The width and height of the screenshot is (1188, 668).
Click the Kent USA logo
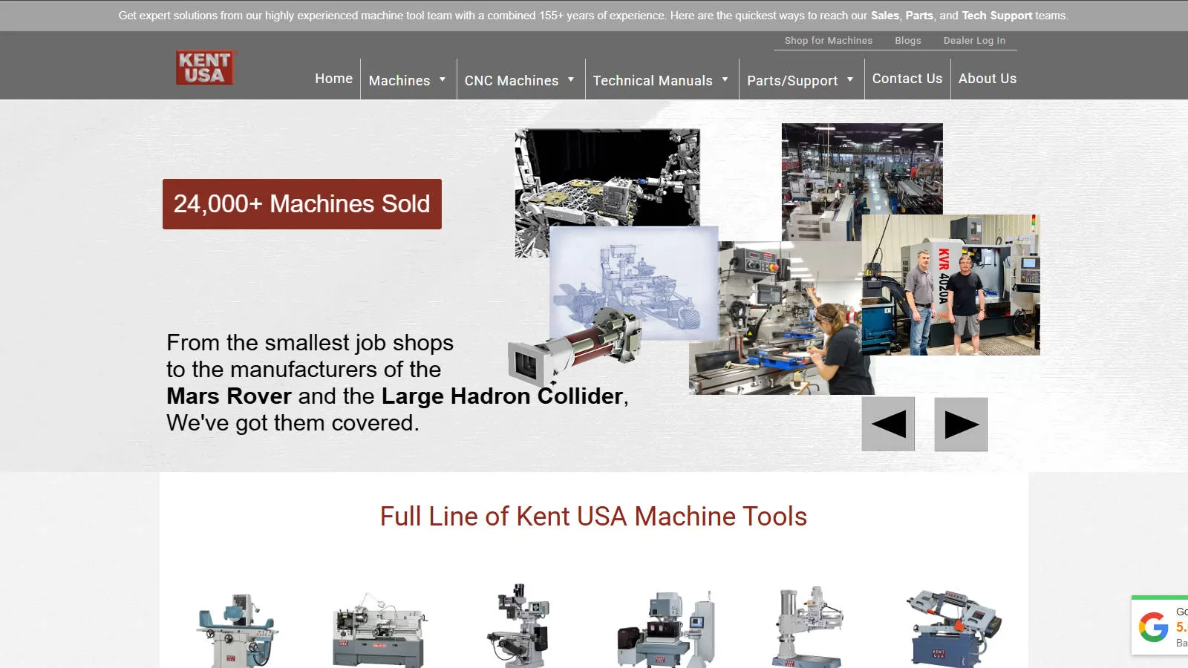tap(205, 68)
